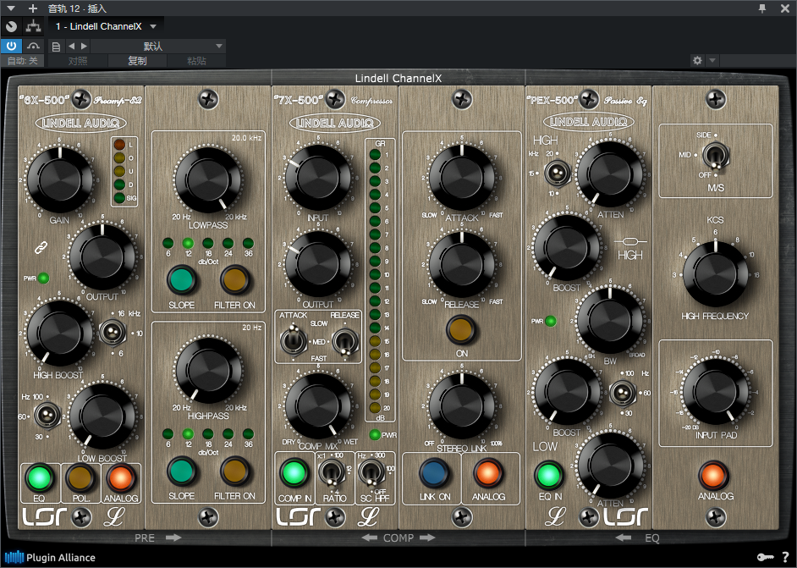Click the HIGH FREQUENCY KCS knob

(x=715, y=274)
